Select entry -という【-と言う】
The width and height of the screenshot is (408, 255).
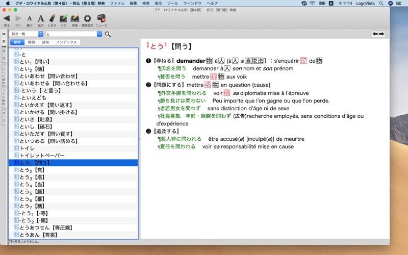[73, 91]
